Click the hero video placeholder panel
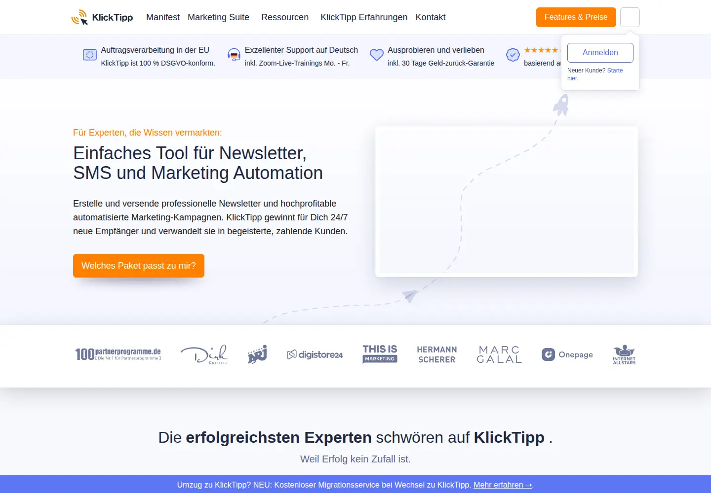The width and height of the screenshot is (711, 493). coord(507,202)
